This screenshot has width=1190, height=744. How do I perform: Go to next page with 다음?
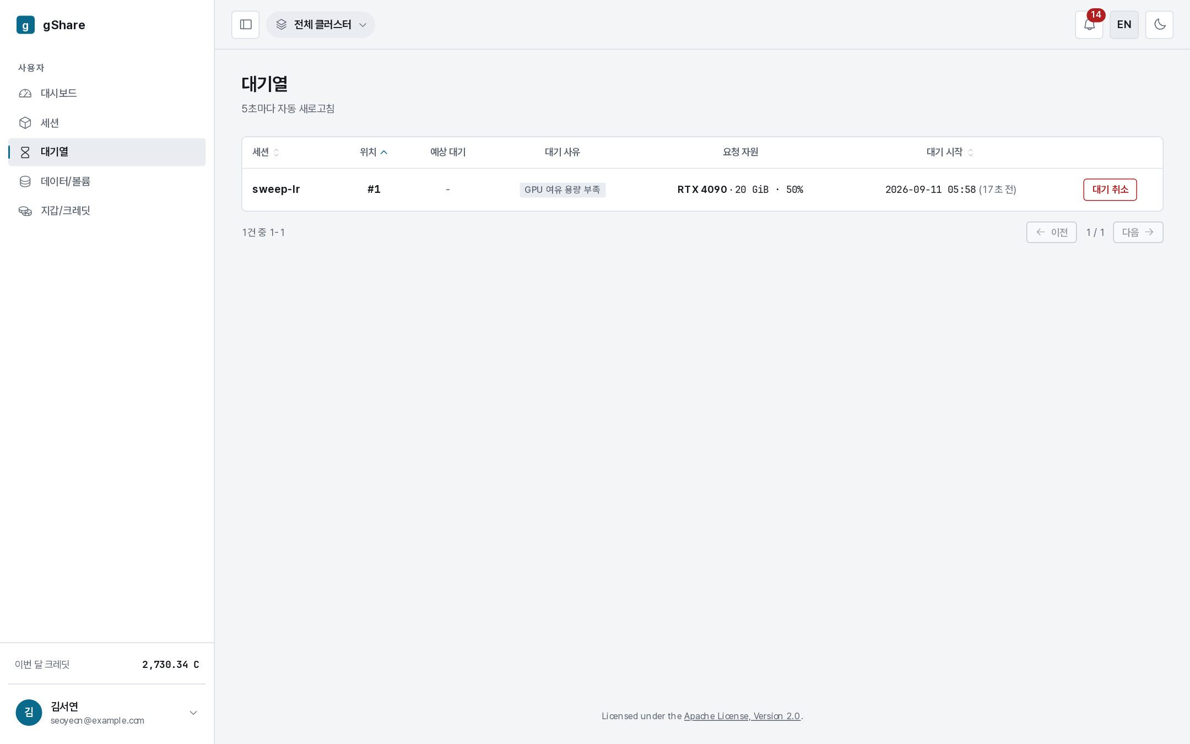click(1138, 232)
